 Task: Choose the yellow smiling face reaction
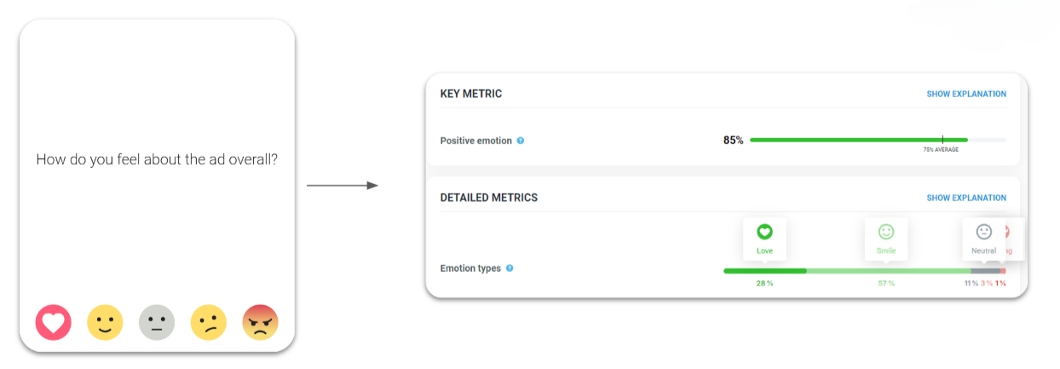pos(106,322)
